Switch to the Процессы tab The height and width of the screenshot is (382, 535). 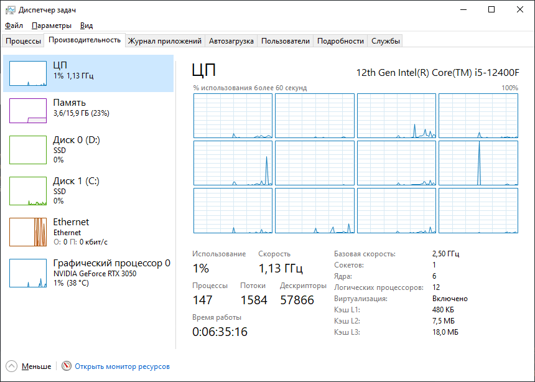point(23,41)
